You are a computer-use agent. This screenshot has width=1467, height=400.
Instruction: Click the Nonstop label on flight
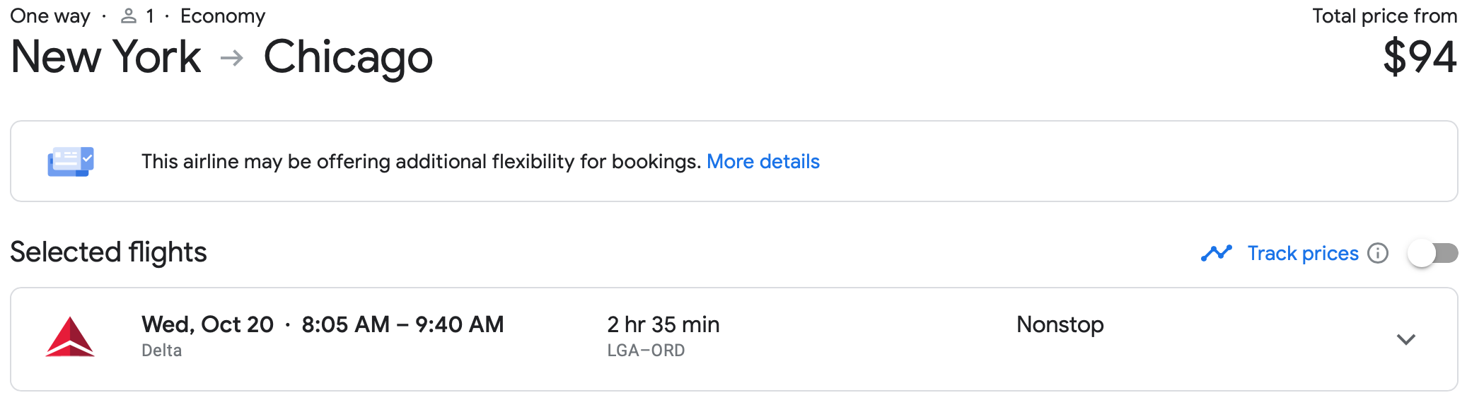coord(1060,324)
